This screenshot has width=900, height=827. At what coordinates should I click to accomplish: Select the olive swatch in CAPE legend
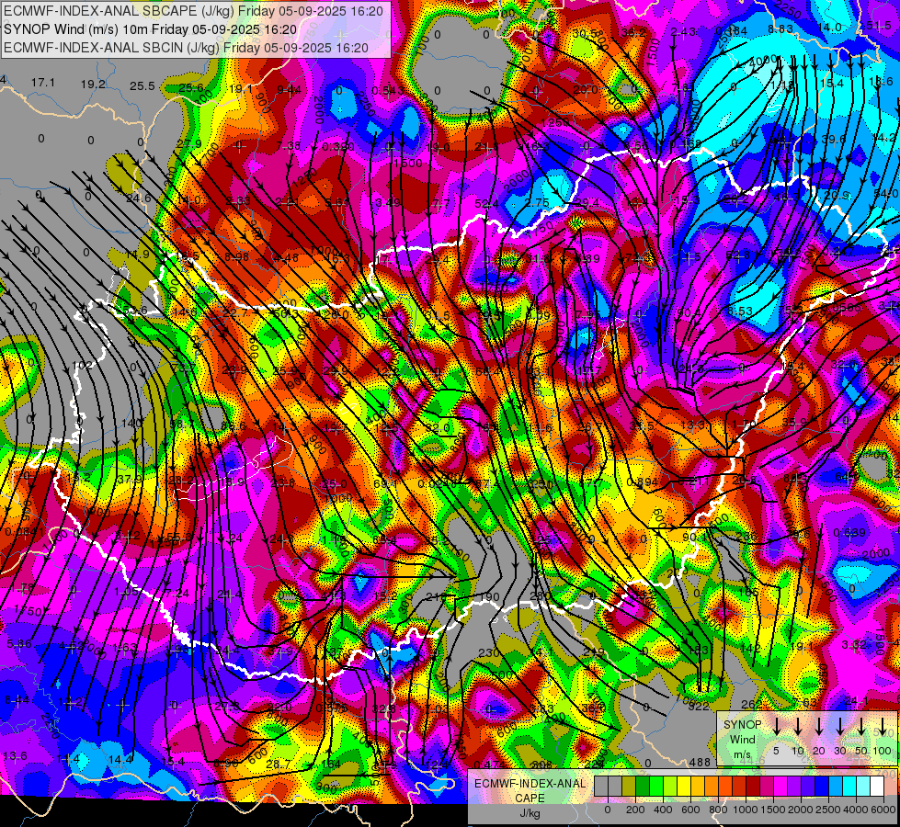(x=629, y=787)
